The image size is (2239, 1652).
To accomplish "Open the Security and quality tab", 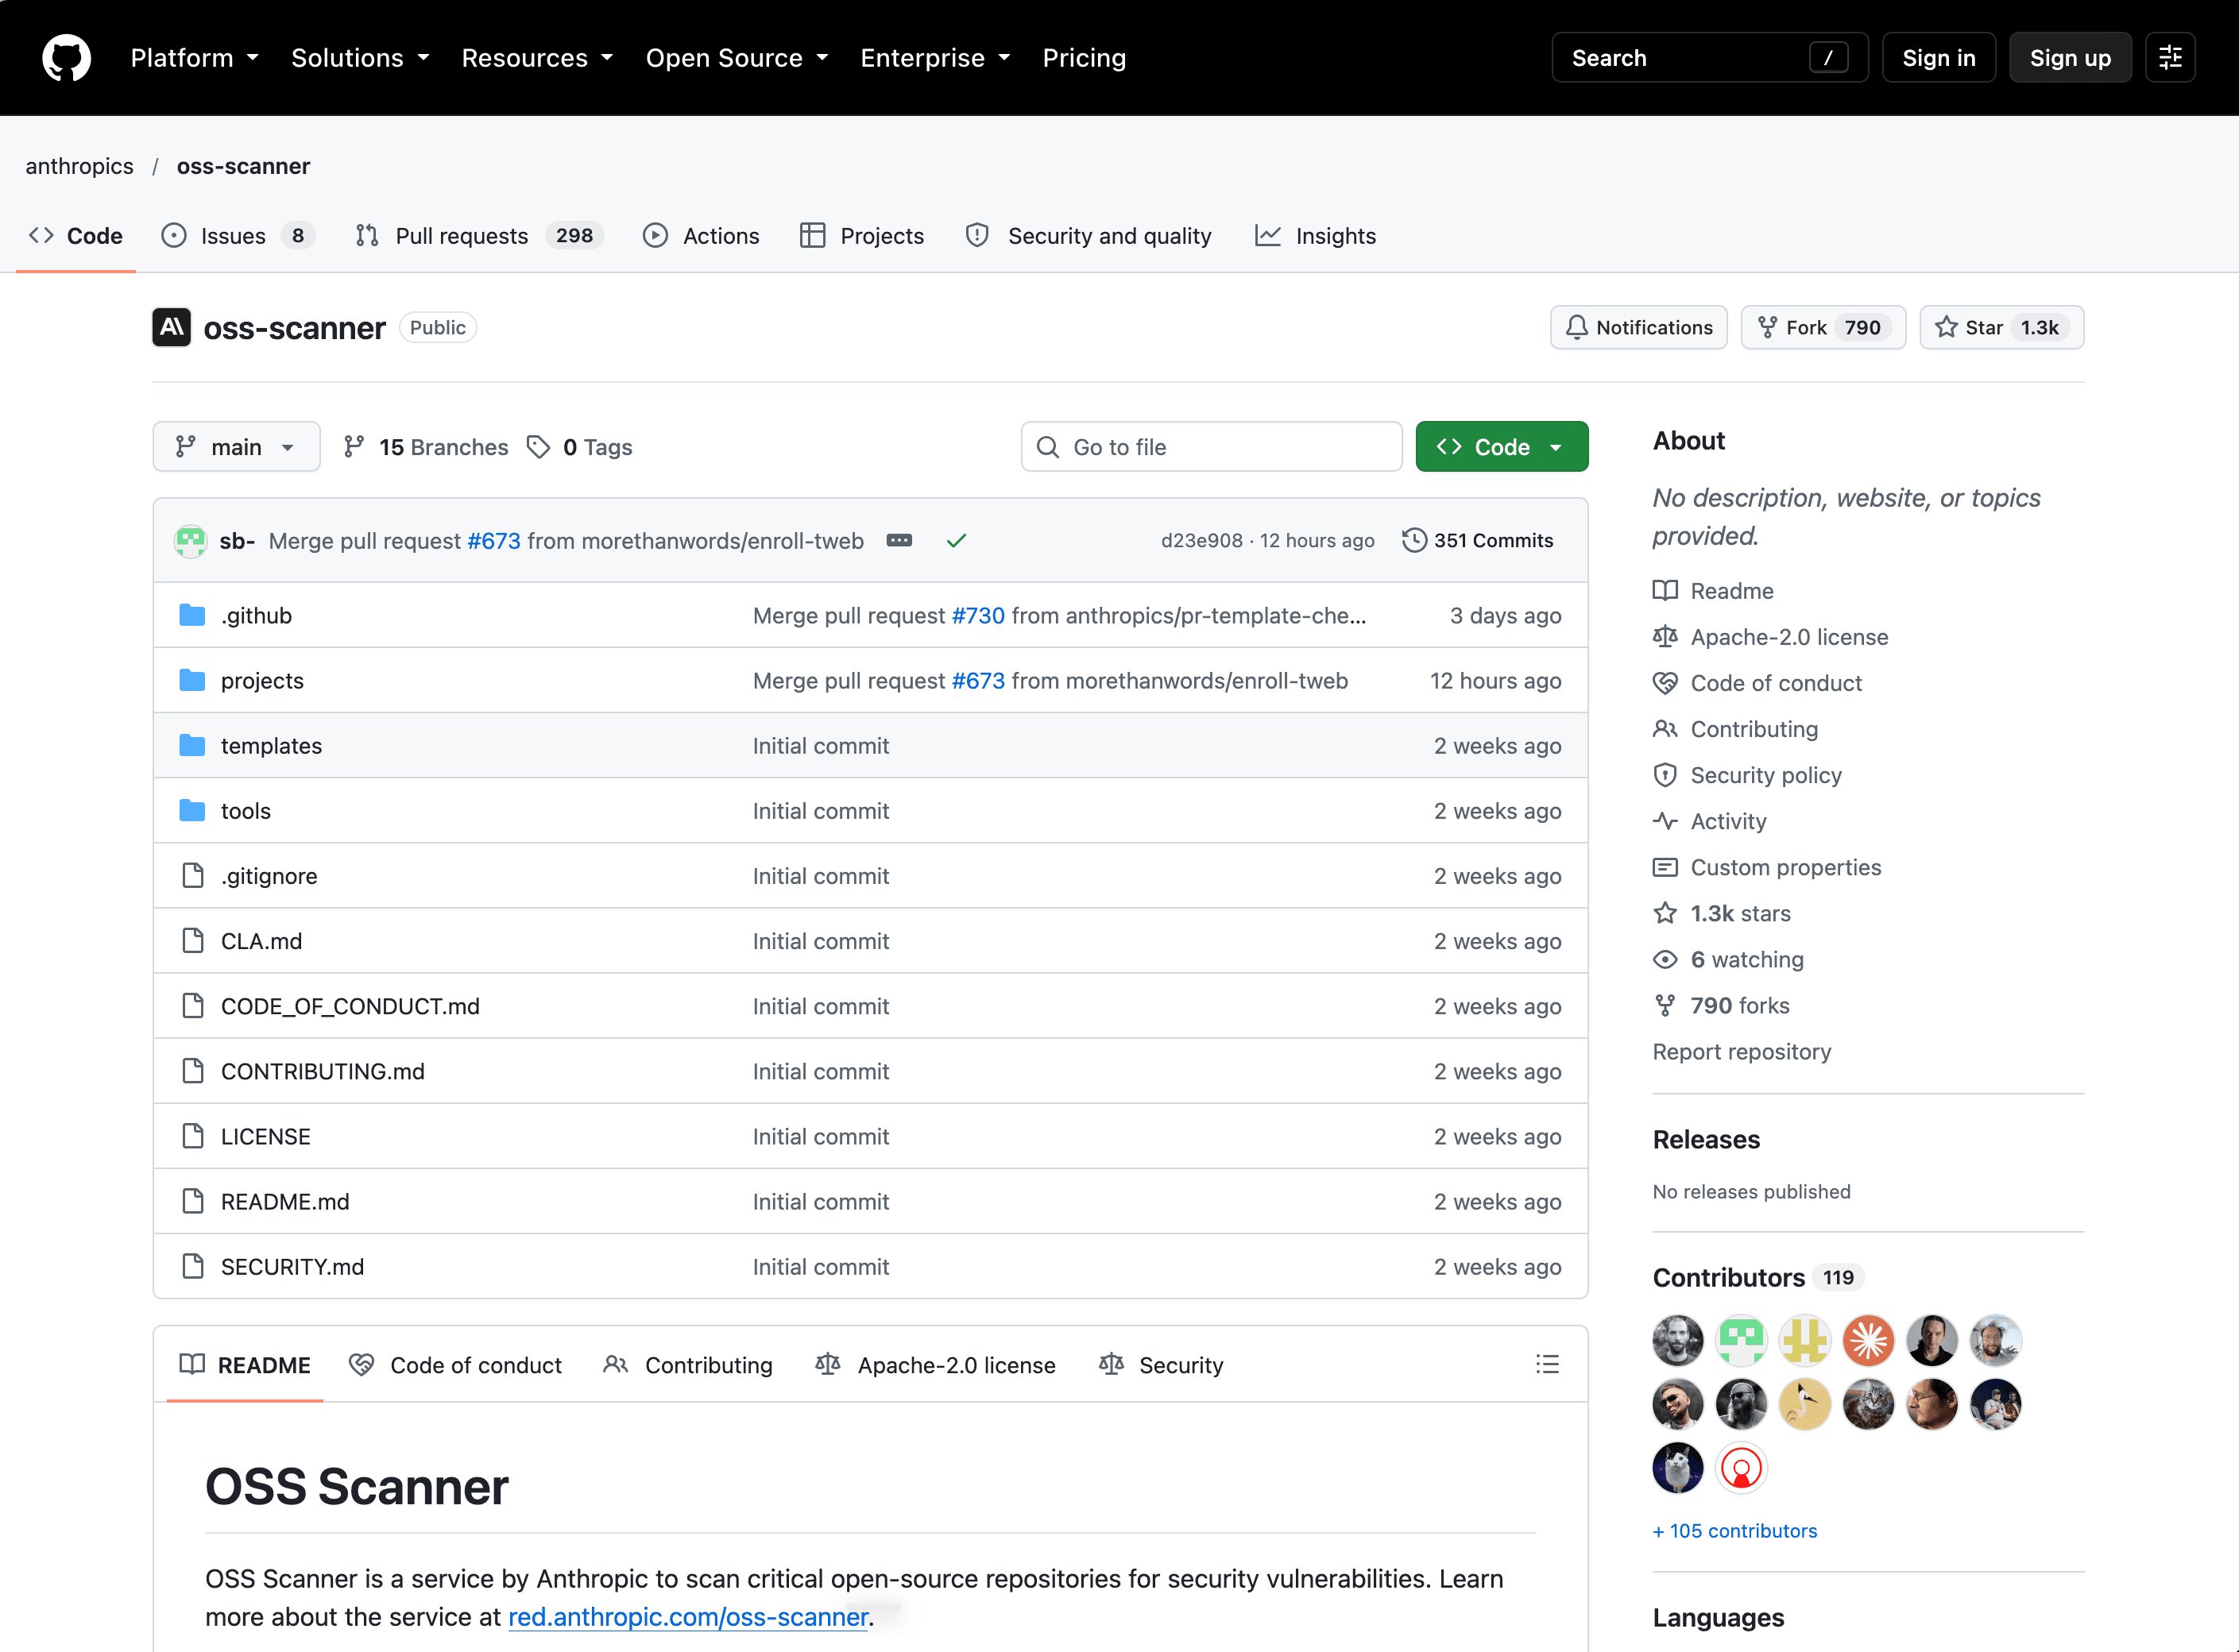I will tap(1089, 235).
